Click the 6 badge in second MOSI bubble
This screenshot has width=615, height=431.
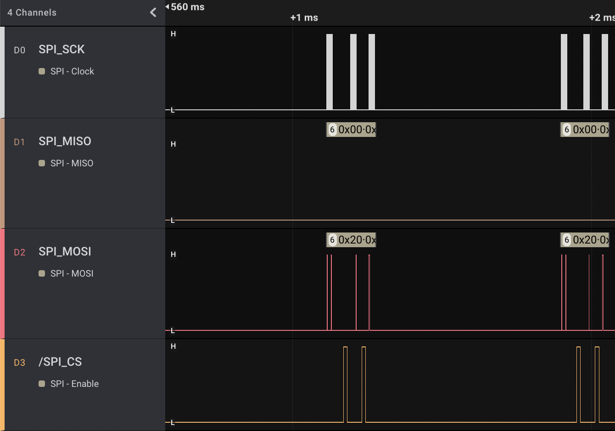click(x=567, y=240)
